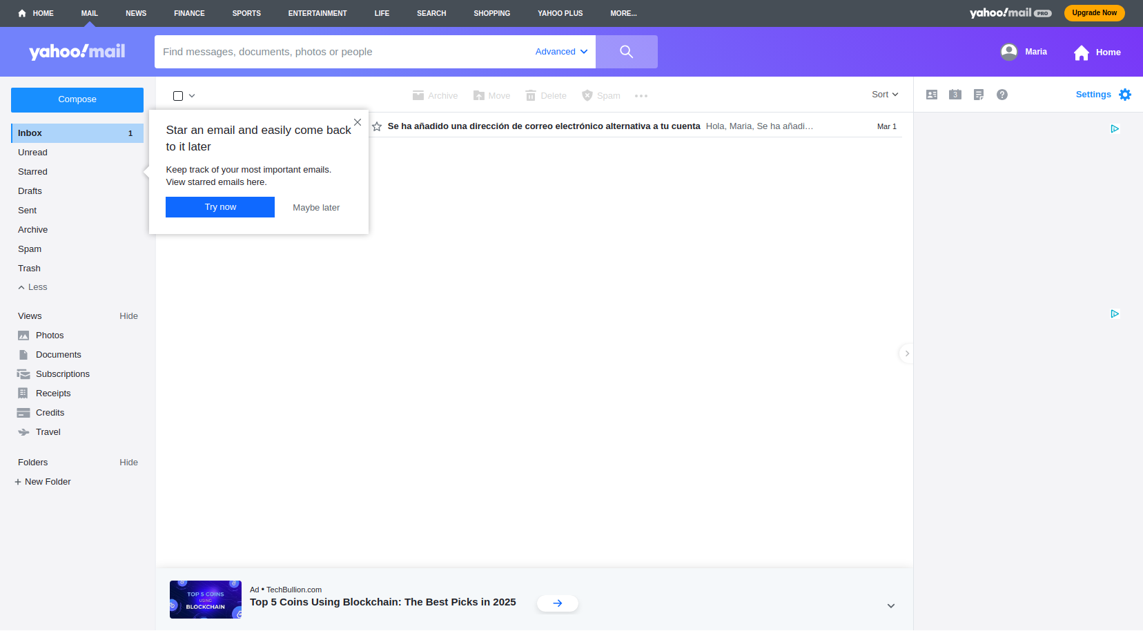The image size is (1143, 631).
Task: Expand the Advanced search dropdown
Action: tap(561, 52)
